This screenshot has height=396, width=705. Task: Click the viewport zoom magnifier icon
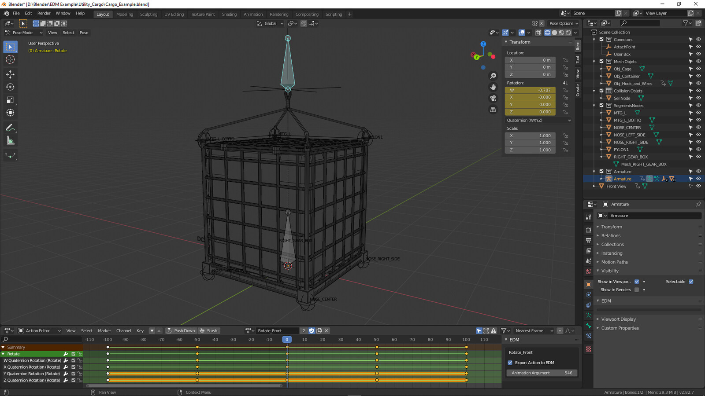pos(493,76)
